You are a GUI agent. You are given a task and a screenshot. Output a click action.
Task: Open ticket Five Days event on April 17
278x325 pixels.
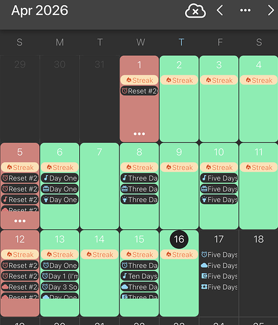(x=219, y=287)
